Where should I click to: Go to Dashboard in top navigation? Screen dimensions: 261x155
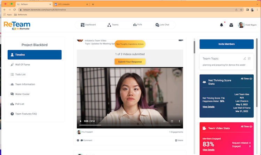[x=88, y=25]
